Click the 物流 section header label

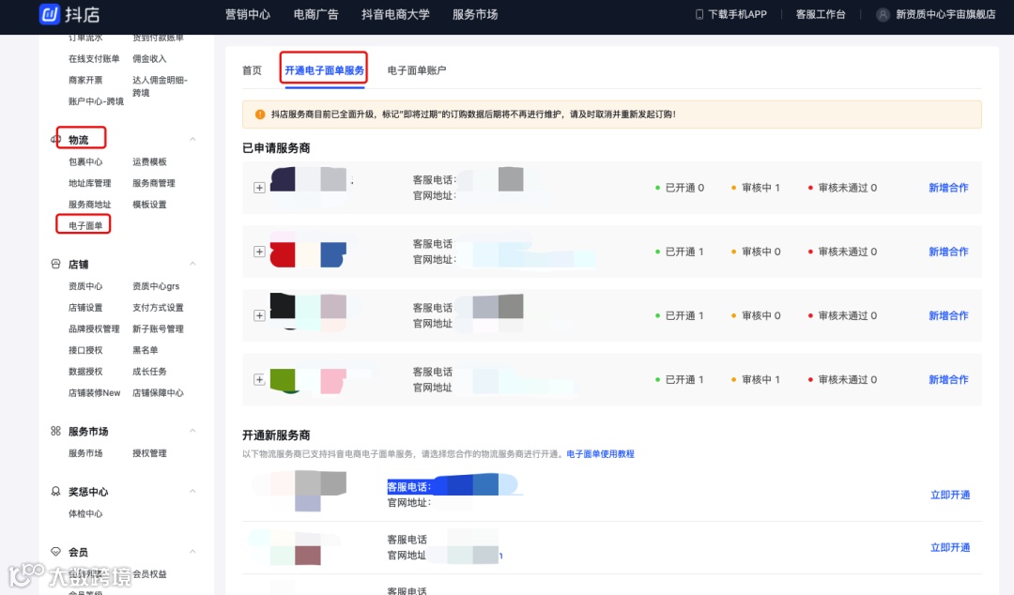tap(78, 140)
